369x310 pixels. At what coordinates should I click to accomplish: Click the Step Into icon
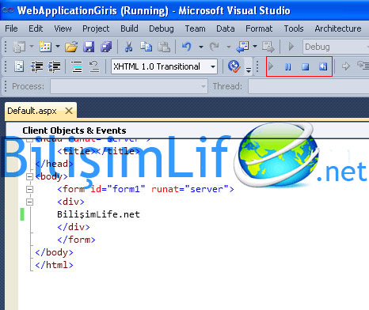pyautogui.click(x=363, y=65)
